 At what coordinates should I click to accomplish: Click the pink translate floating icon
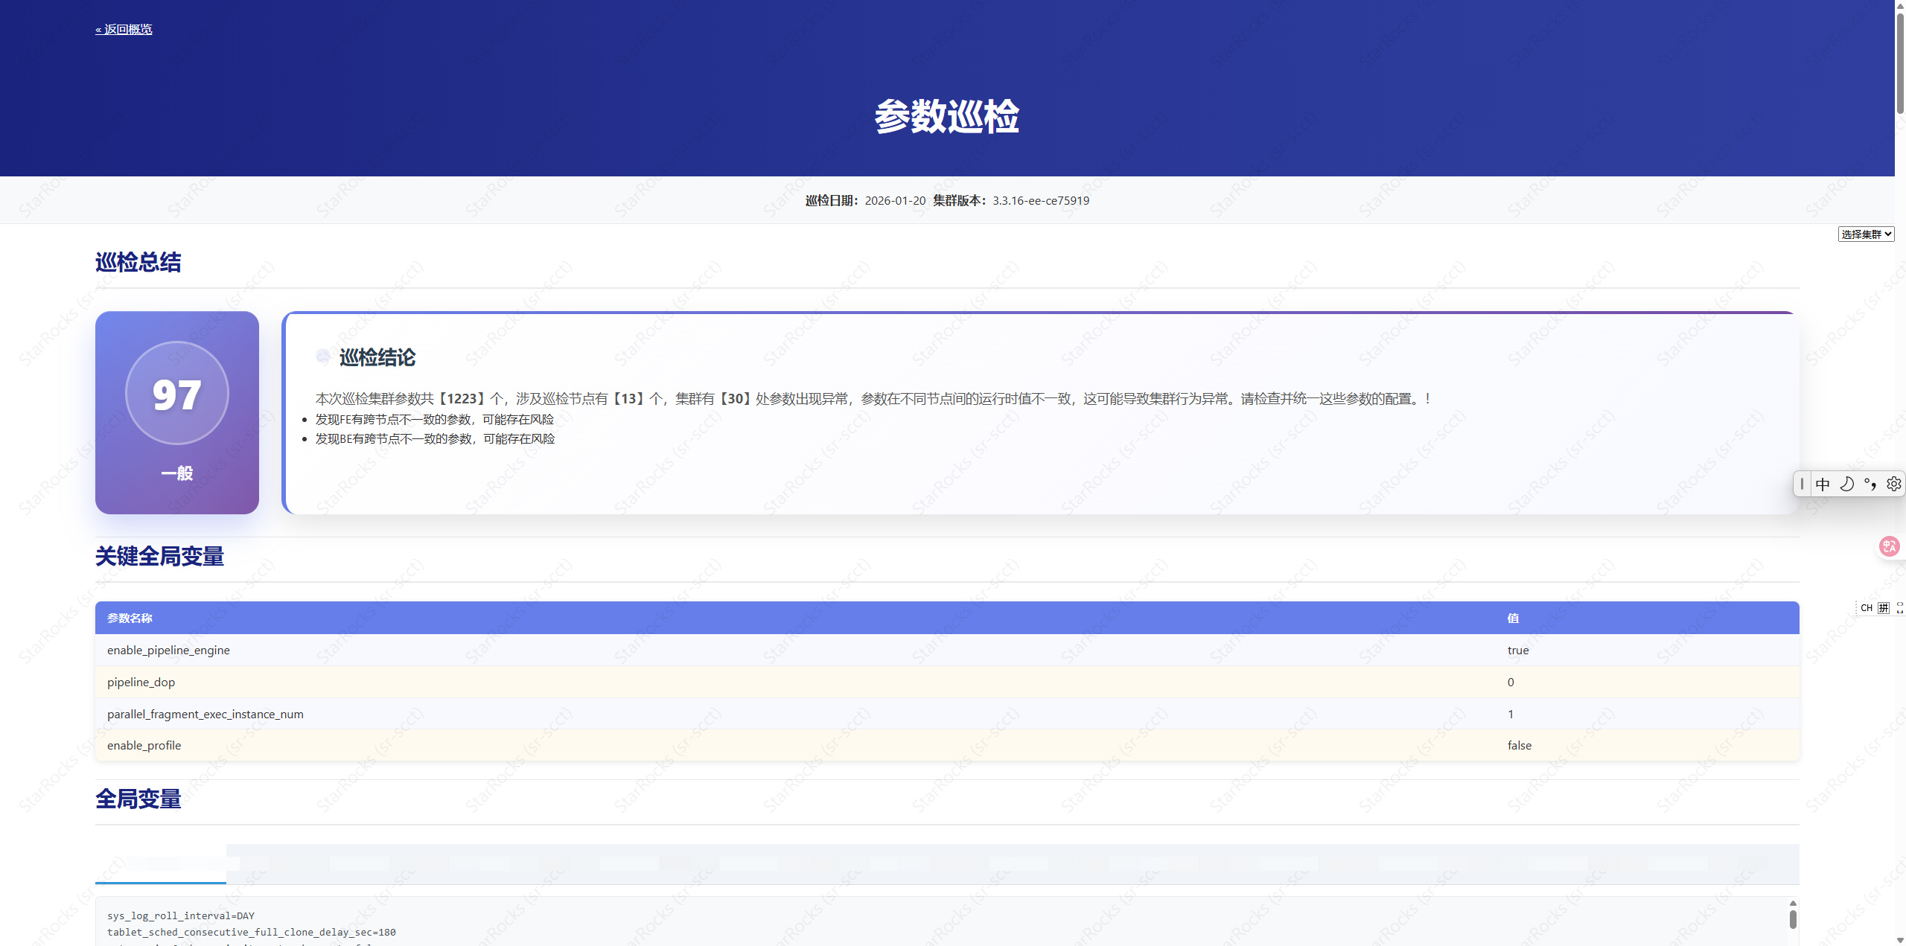[1889, 547]
